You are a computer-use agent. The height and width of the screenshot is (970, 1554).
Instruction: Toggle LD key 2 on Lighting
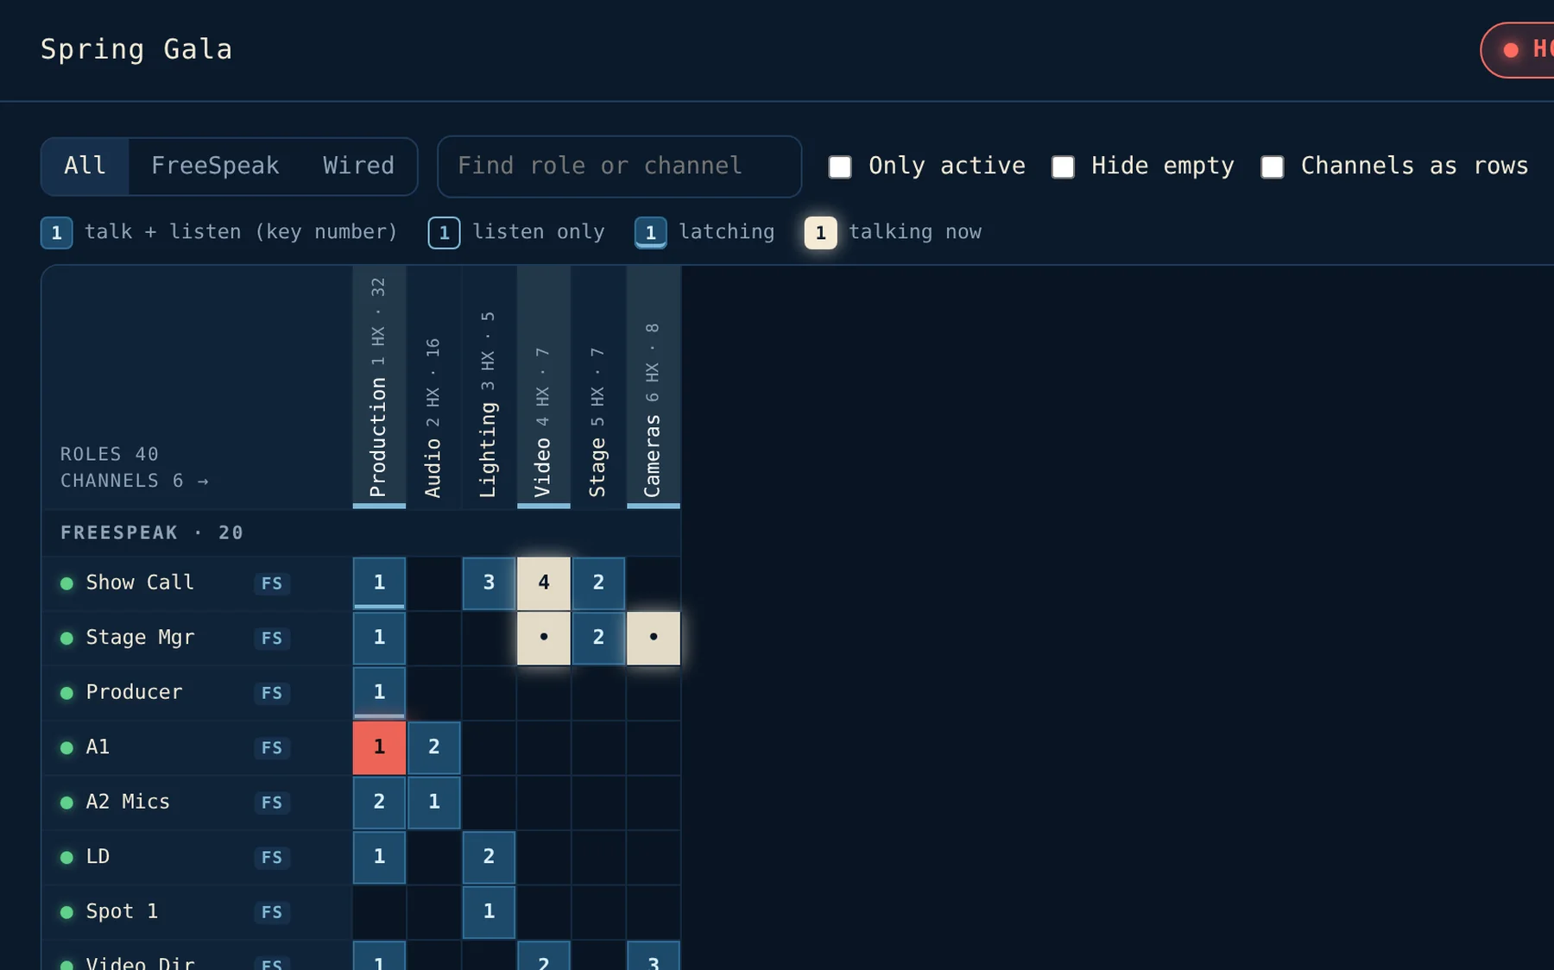coord(489,857)
